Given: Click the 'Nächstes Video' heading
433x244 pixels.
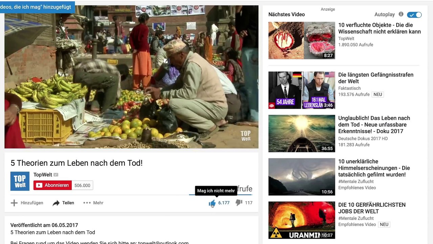Looking at the screenshot, I should coord(287,14).
